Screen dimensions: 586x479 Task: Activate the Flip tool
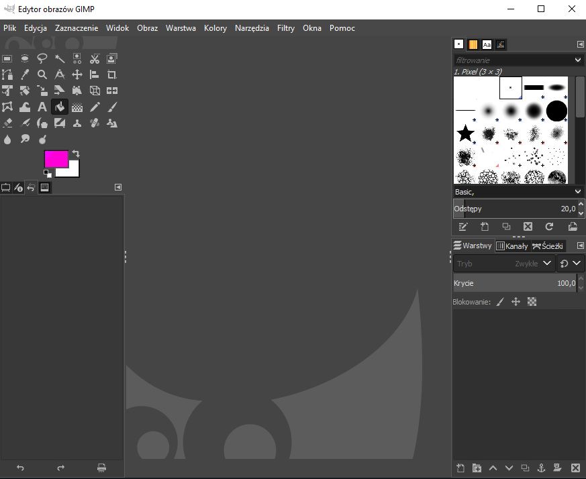pos(111,91)
